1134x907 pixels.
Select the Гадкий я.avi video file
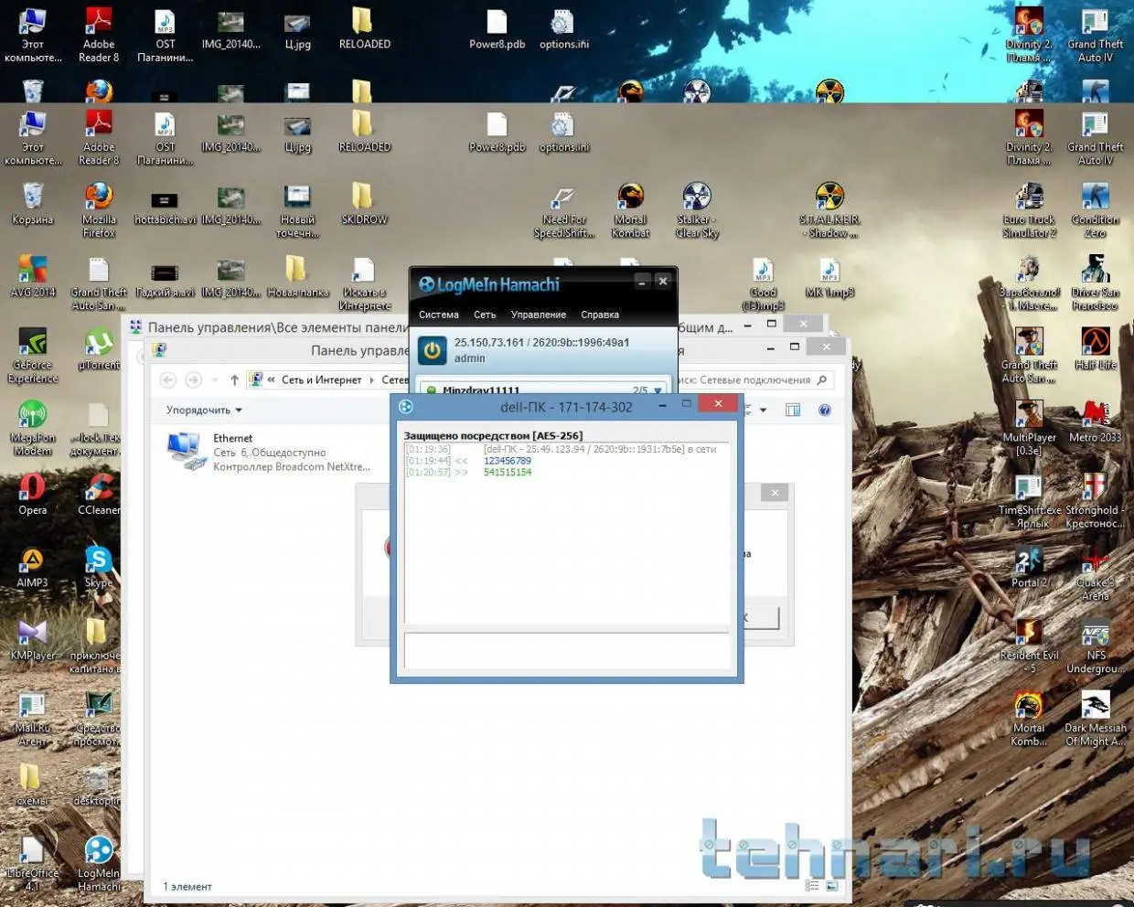(x=165, y=280)
